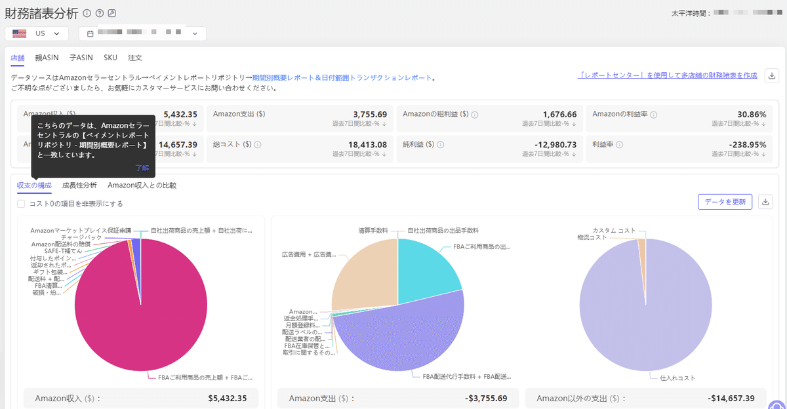
Task: Click the down arrow under 純利益 comparison
Action: (x=575, y=153)
